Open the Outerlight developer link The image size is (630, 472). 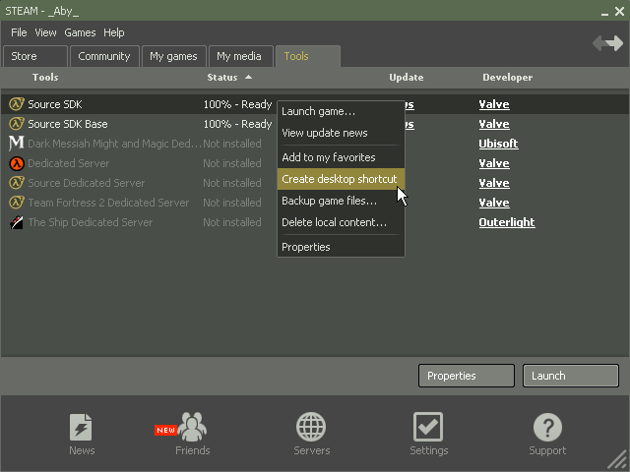507,222
